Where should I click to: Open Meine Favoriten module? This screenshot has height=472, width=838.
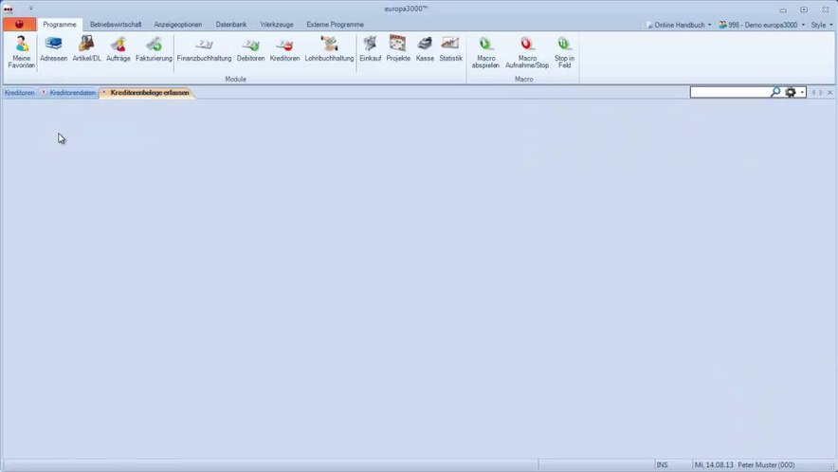(21, 51)
